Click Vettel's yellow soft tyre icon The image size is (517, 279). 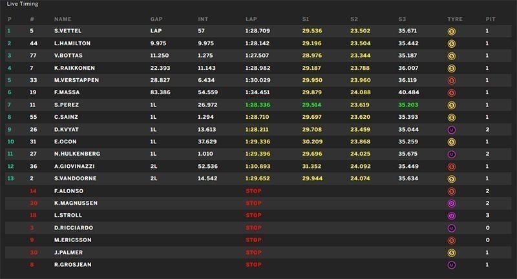[451, 32]
